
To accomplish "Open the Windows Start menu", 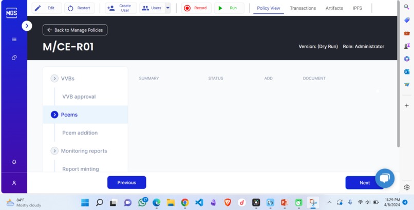I will tap(85, 203).
